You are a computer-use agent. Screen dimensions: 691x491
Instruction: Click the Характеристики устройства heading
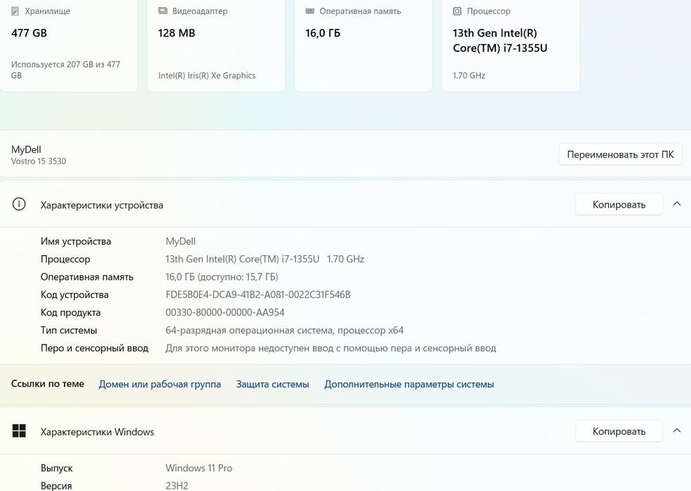[102, 205]
